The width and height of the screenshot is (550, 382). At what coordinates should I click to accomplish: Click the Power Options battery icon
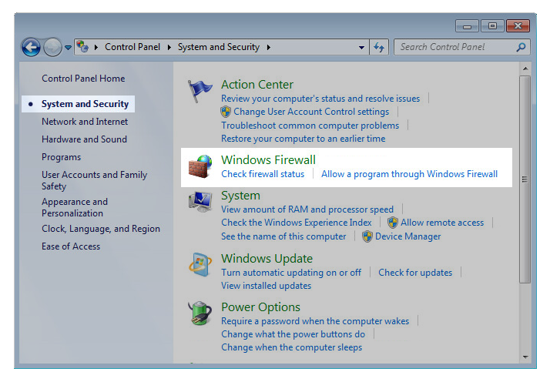[200, 313]
